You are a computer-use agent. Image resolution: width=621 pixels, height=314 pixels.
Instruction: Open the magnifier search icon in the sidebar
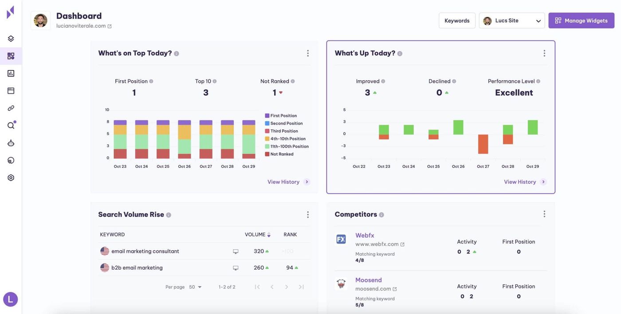pyautogui.click(x=11, y=125)
